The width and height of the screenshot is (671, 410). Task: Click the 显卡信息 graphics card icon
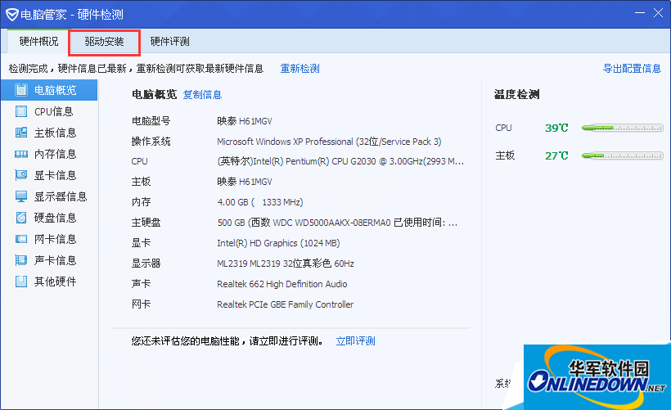[x=21, y=175]
